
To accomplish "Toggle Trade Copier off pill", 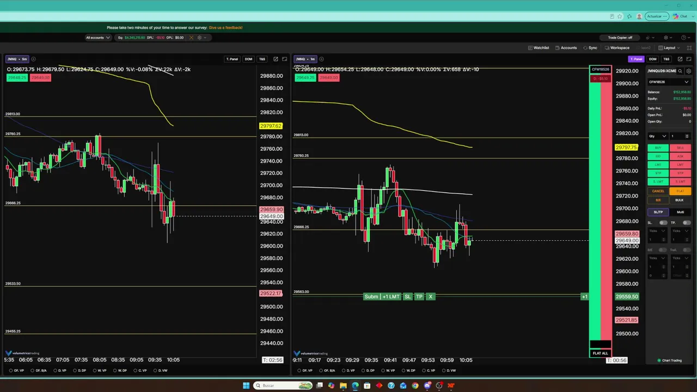I will (620, 38).
